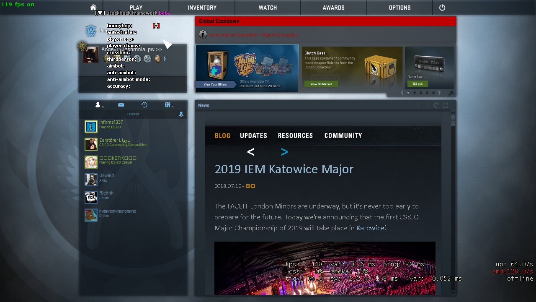Select the fourth store page dot
This screenshot has width=536, height=302.
[427, 93]
